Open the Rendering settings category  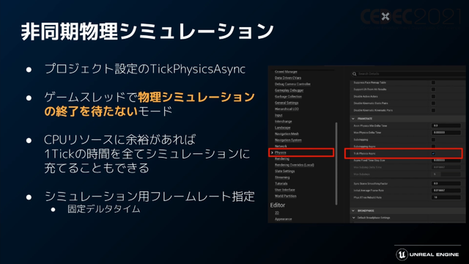coord(281,159)
